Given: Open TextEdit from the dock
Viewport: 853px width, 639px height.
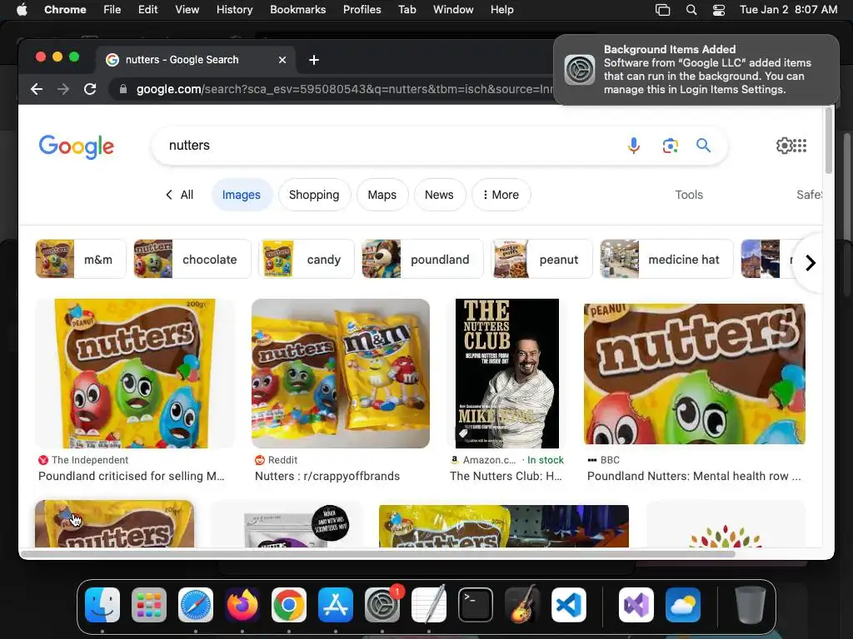Looking at the screenshot, I should pyautogui.click(x=429, y=605).
